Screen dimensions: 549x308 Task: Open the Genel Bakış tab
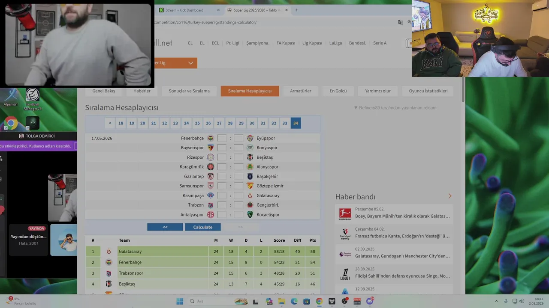tap(104, 91)
